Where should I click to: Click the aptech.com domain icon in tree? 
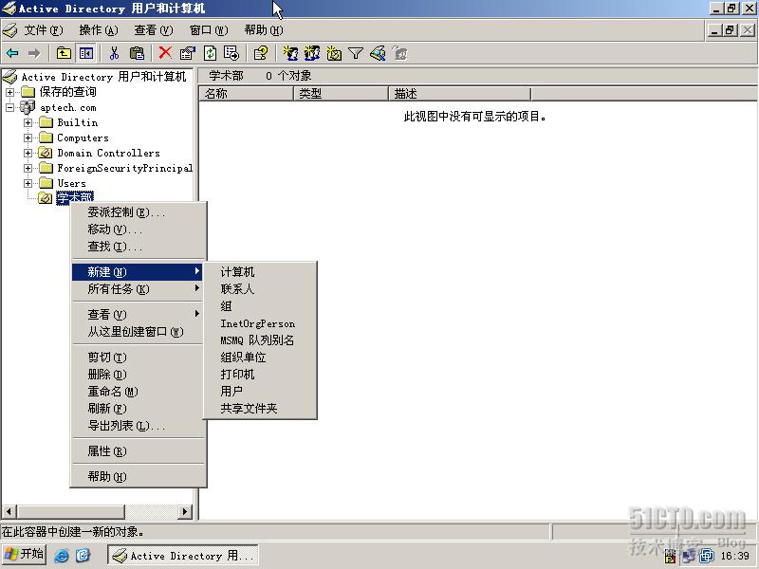click(28, 107)
